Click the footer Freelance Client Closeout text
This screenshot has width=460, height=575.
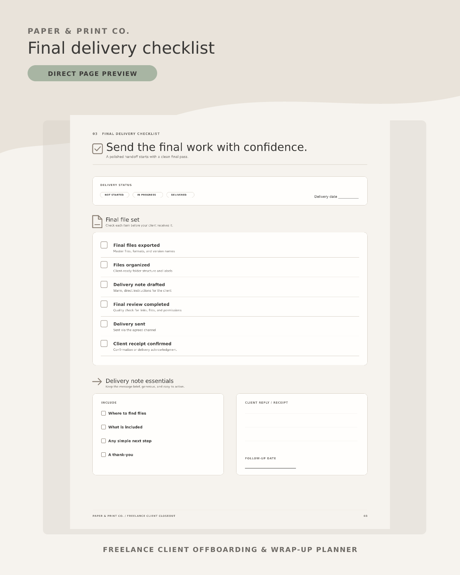pos(134,516)
